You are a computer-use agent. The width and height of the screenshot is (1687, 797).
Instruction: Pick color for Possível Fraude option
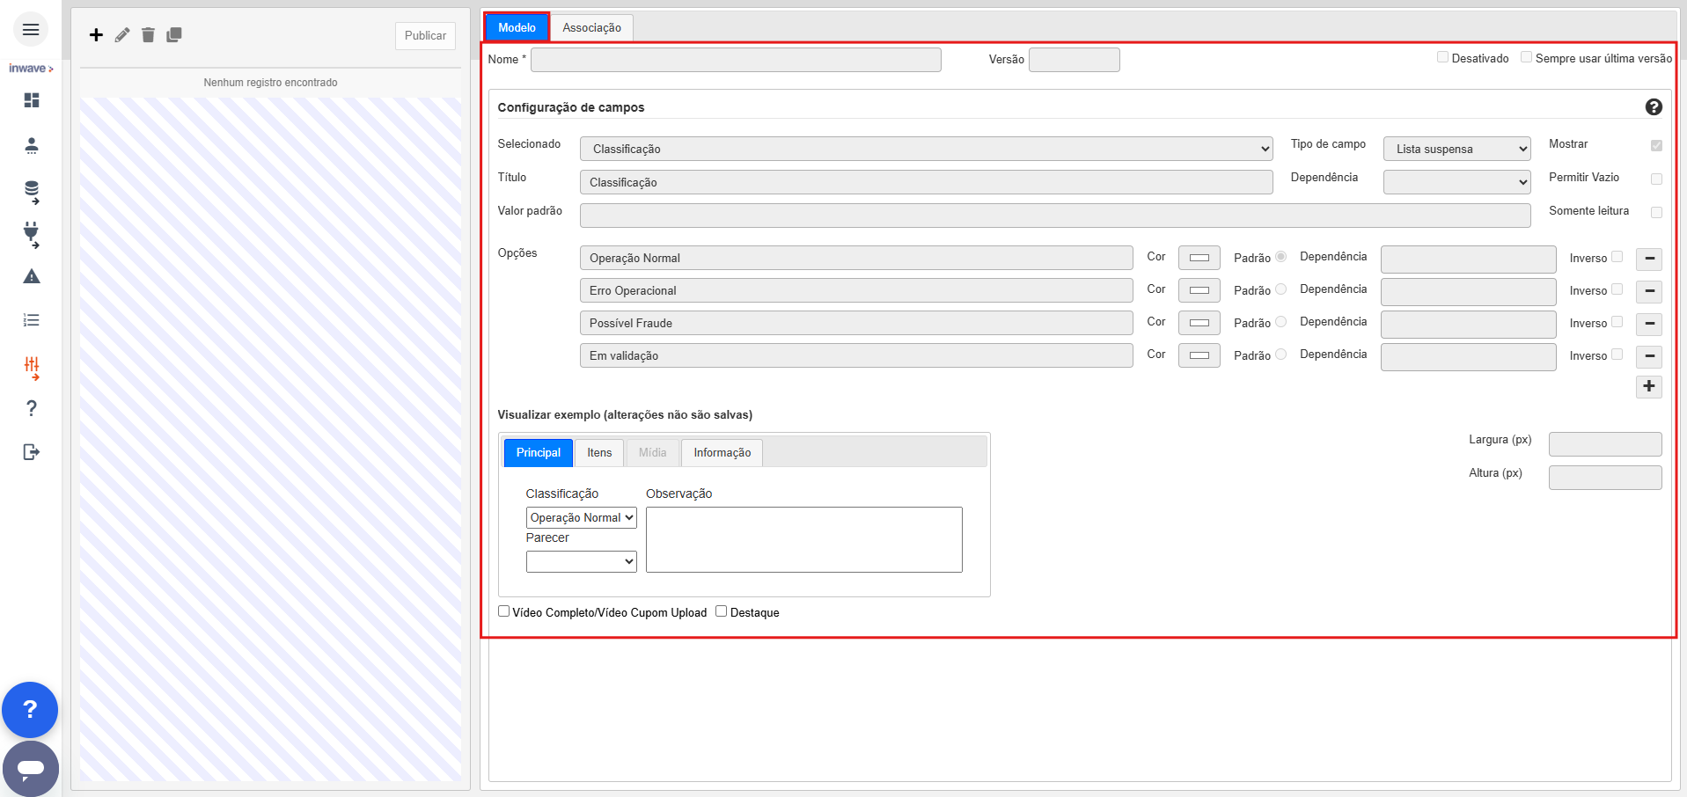[x=1199, y=323]
